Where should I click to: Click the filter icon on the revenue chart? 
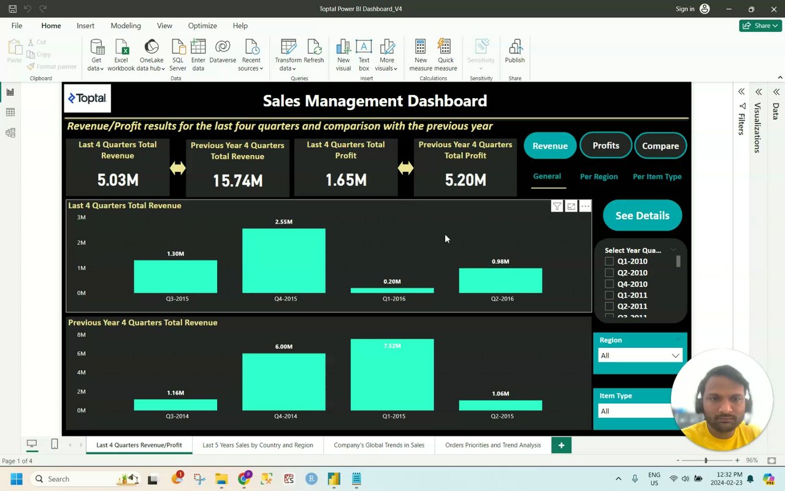pos(557,206)
